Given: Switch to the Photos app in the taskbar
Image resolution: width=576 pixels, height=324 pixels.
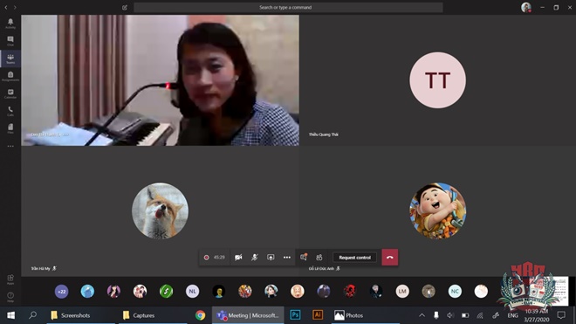Looking at the screenshot, I should pyautogui.click(x=366, y=315).
